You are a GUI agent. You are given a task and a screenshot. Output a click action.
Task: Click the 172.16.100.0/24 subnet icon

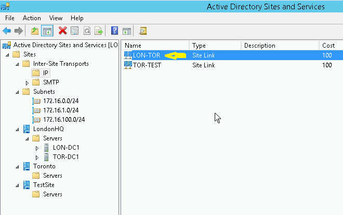(x=36, y=120)
